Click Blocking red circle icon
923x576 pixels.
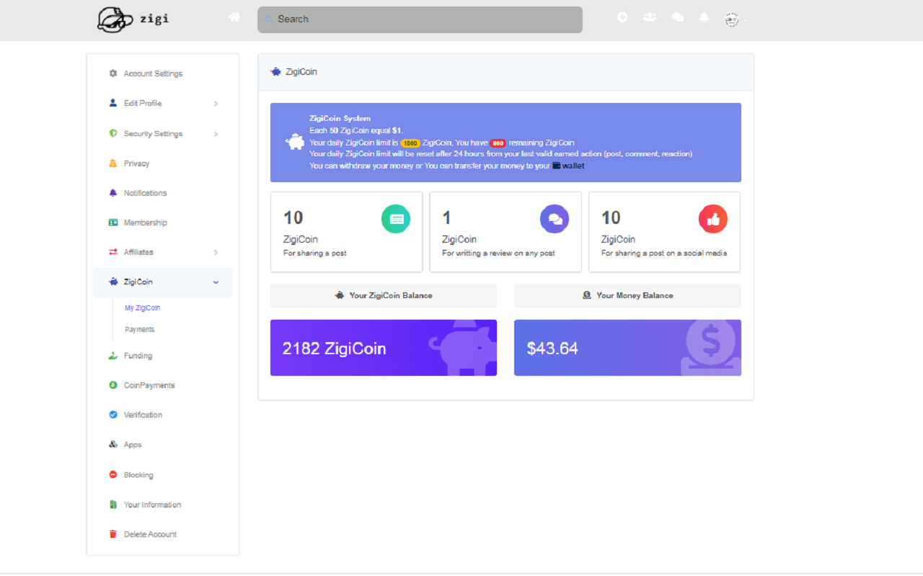[112, 474]
